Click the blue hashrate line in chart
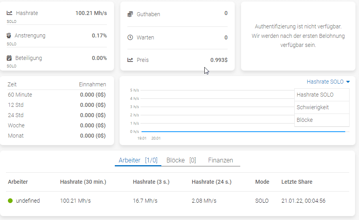Viewport: 359px width, 220px height. 243,132
